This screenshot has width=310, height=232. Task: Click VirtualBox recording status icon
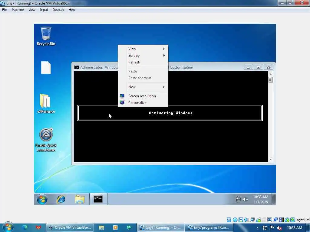coord(275,220)
